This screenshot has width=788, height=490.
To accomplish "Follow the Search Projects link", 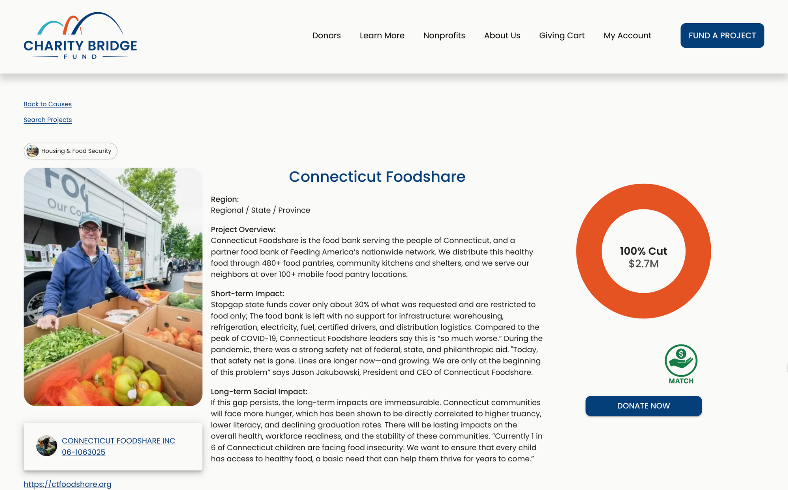I will 48,120.
